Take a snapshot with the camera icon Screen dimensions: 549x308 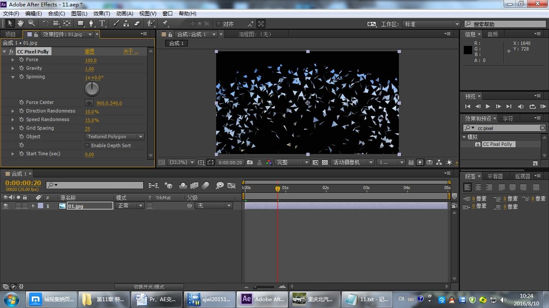250,163
